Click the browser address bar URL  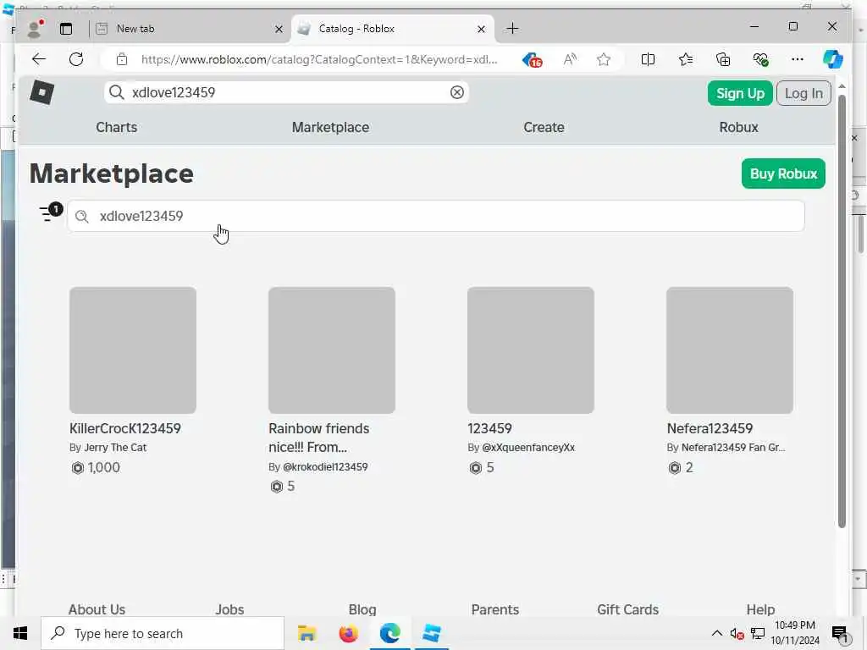coord(319,59)
